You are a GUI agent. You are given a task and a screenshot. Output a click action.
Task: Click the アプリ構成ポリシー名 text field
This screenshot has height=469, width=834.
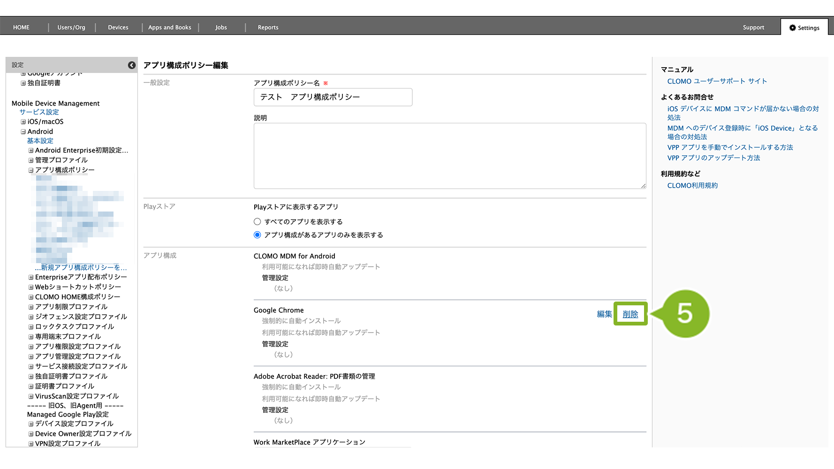point(333,97)
